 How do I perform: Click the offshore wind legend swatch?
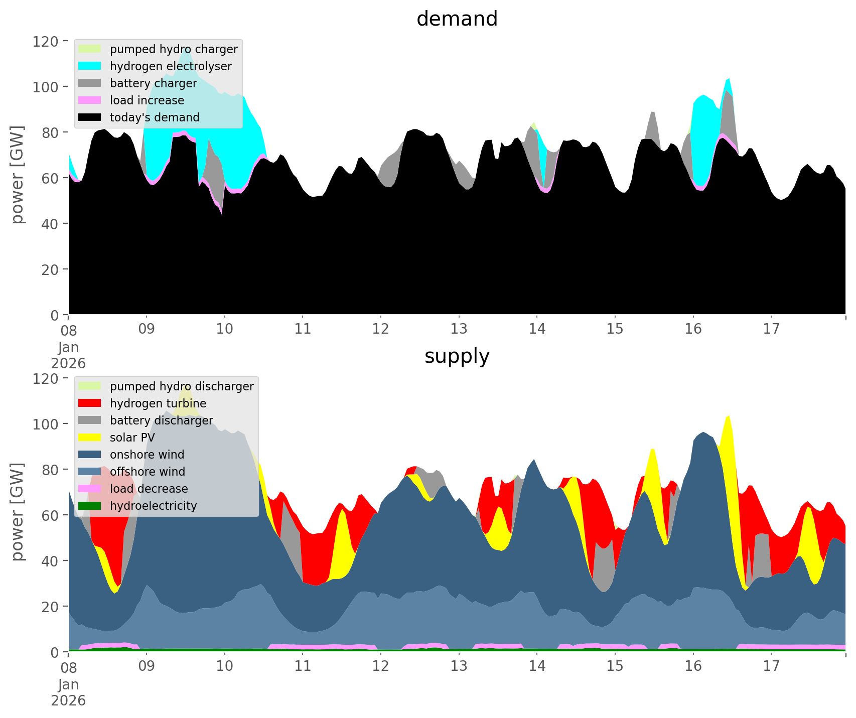(90, 472)
